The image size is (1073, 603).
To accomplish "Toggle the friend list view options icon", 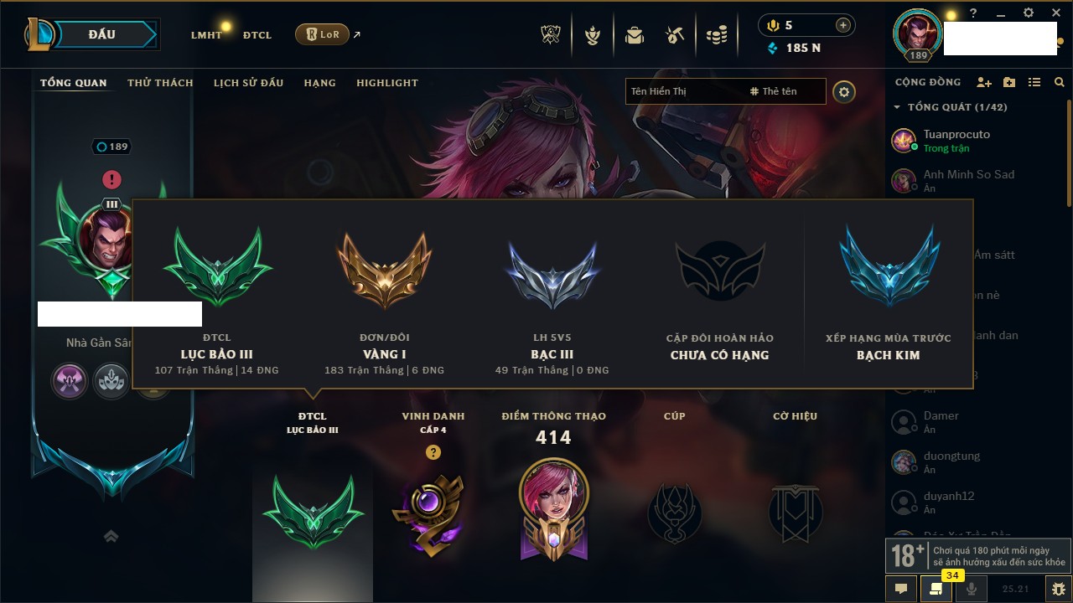I will tap(1034, 82).
